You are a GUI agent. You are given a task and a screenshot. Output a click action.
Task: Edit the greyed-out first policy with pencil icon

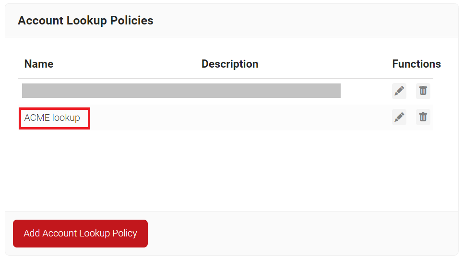pyautogui.click(x=399, y=91)
